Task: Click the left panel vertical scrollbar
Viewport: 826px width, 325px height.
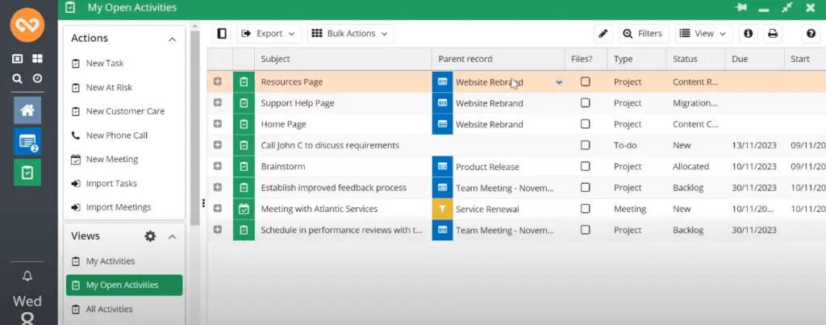Action: [x=195, y=127]
